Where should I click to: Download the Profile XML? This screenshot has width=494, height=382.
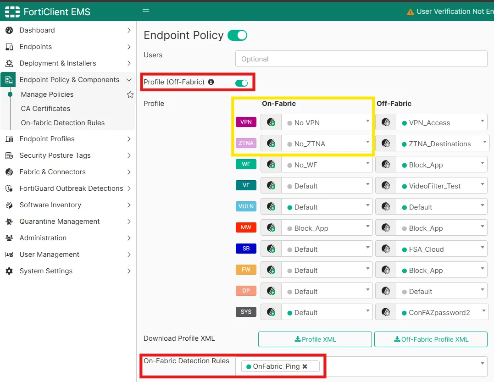(315, 339)
